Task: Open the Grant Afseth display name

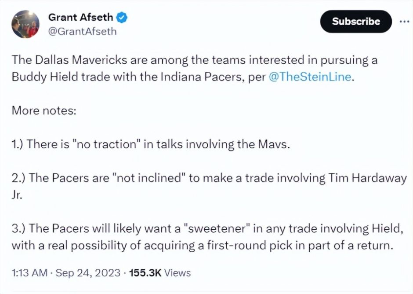Action: point(81,18)
